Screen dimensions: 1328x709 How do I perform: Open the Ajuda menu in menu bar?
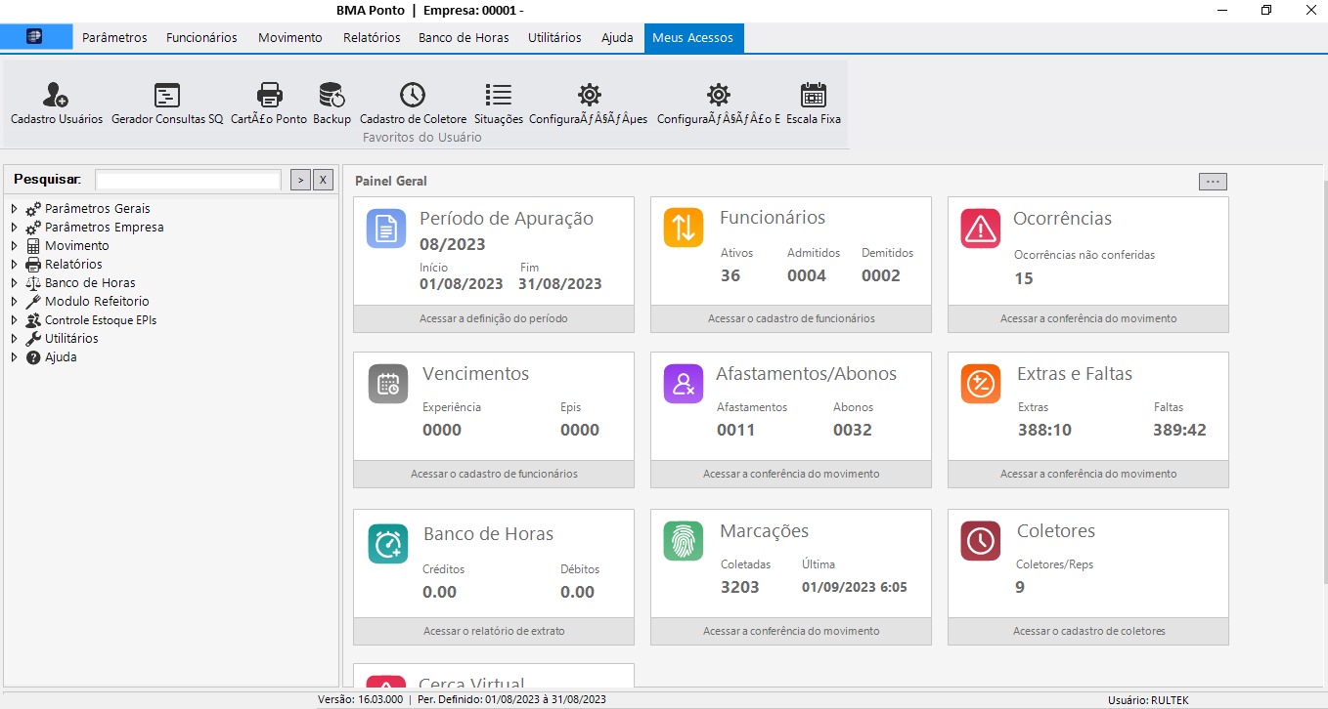tap(617, 37)
